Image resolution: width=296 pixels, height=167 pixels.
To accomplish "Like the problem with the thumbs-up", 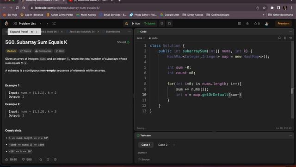I will tap(11, 160).
